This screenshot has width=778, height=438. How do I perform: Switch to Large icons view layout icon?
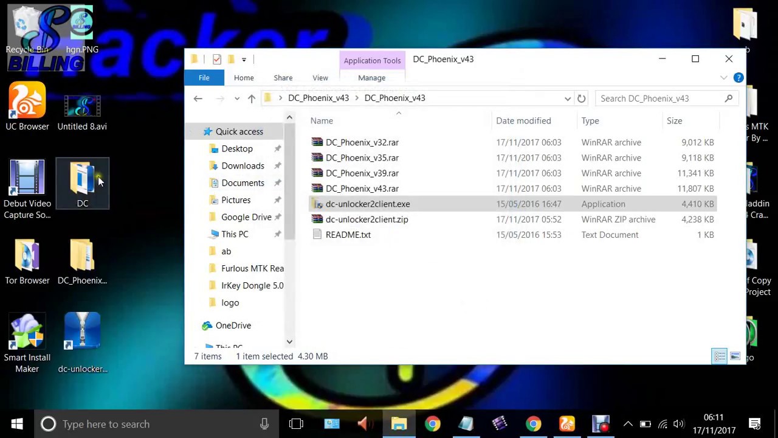[x=735, y=356]
